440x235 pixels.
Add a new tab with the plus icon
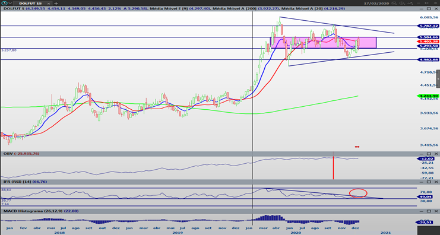(56, 4)
